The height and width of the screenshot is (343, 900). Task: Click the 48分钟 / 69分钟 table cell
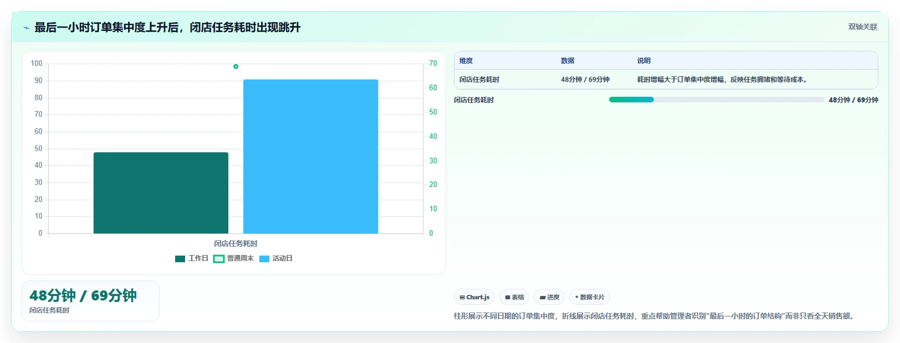coord(585,80)
